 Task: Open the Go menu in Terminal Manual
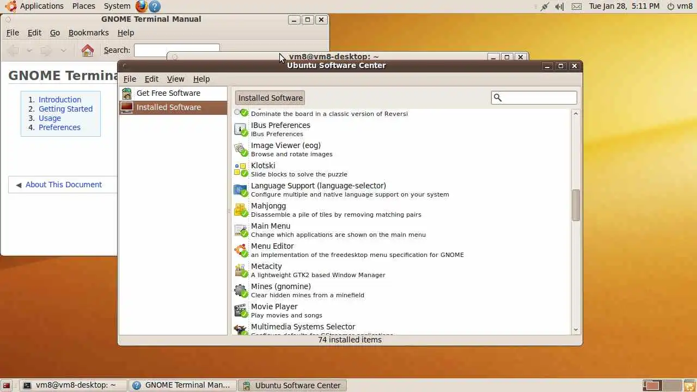[55, 33]
